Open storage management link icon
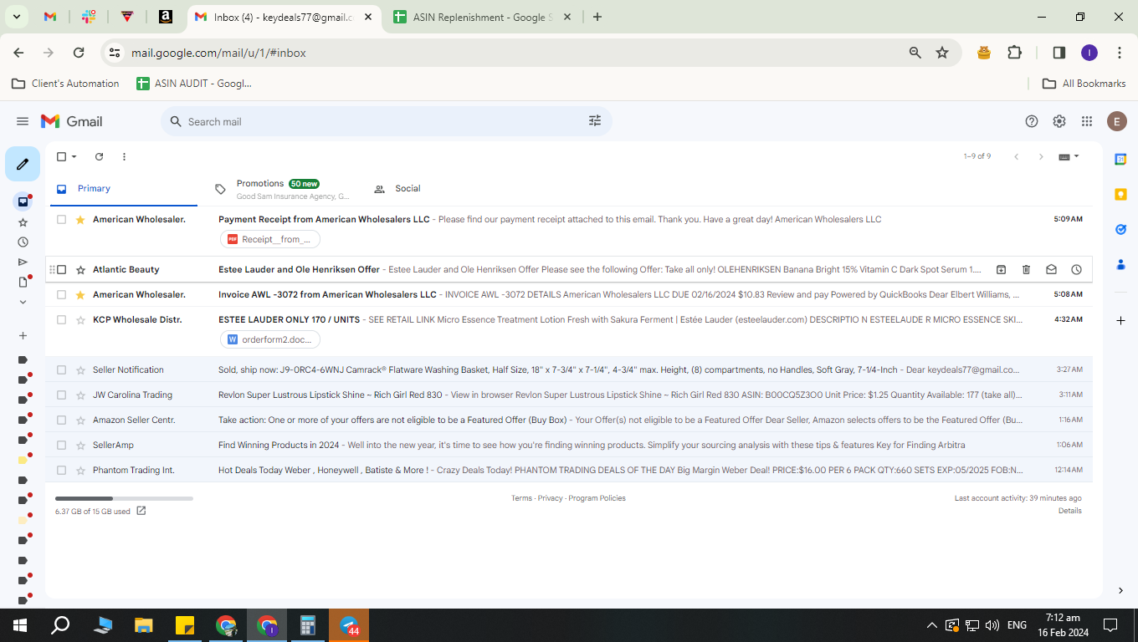Screen dimensions: 1138x642 [141, 511]
